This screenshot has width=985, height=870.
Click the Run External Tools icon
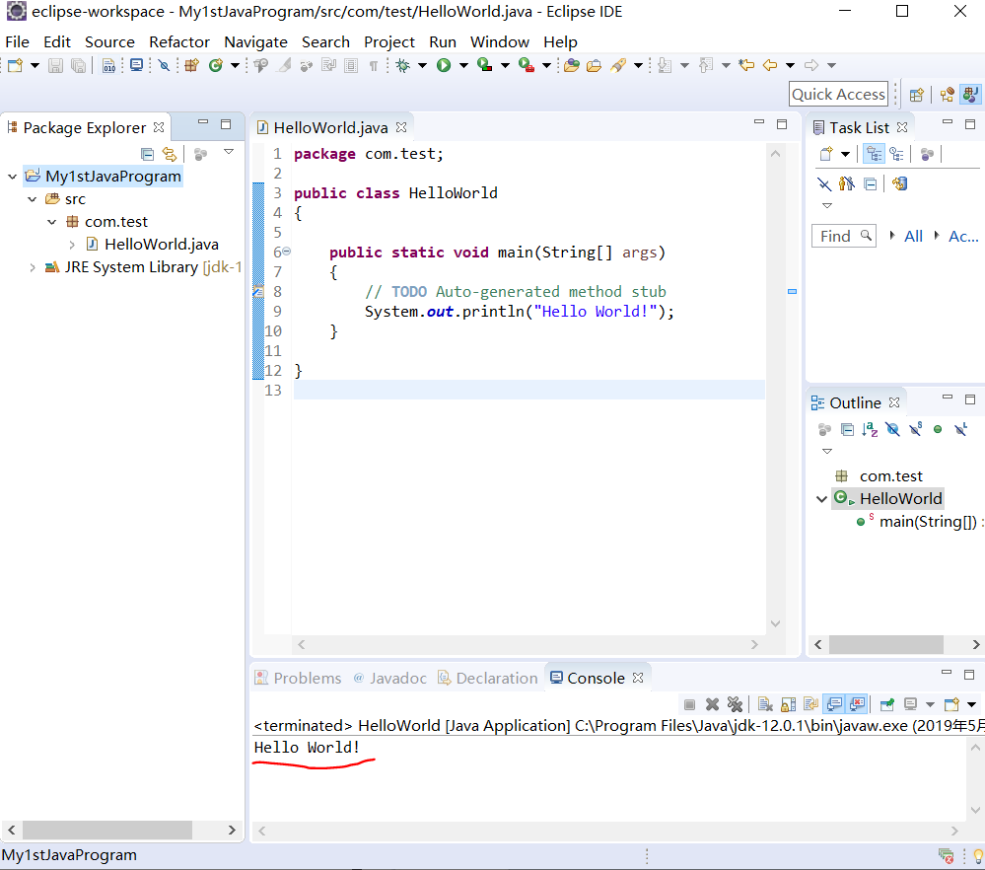click(x=527, y=65)
